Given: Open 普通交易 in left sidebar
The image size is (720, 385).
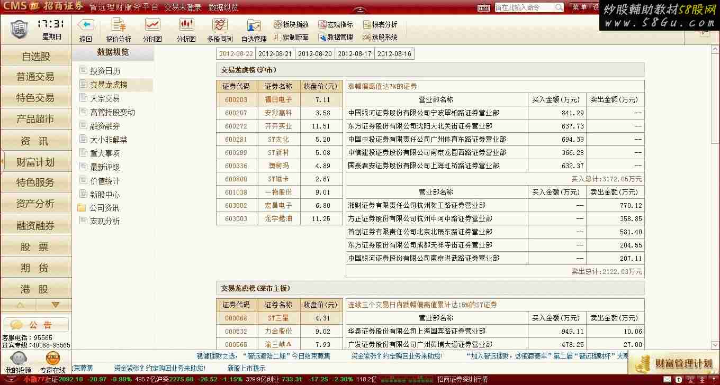Looking at the screenshot, I should (x=35, y=77).
